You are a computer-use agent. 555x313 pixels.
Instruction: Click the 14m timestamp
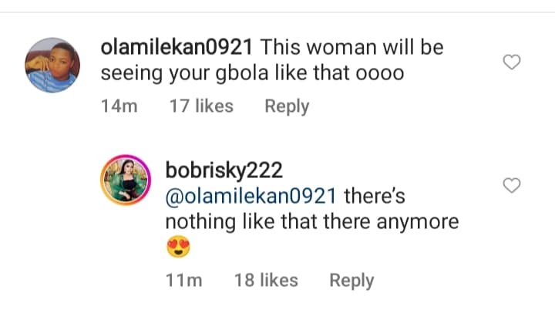click(119, 106)
